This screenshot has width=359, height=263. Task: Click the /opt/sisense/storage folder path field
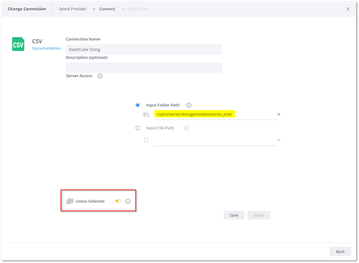pyautogui.click(x=215, y=114)
